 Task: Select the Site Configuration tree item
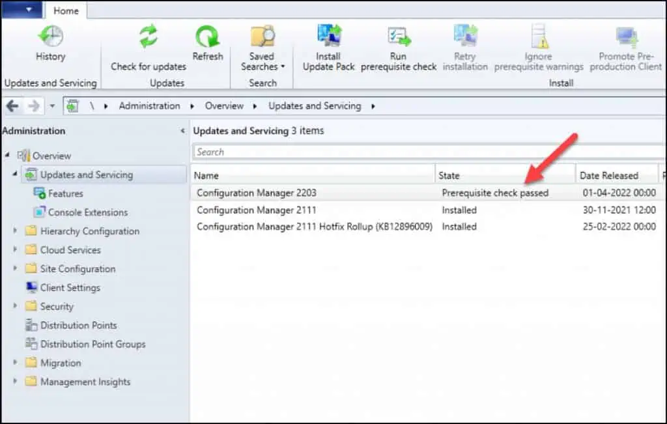coord(78,268)
